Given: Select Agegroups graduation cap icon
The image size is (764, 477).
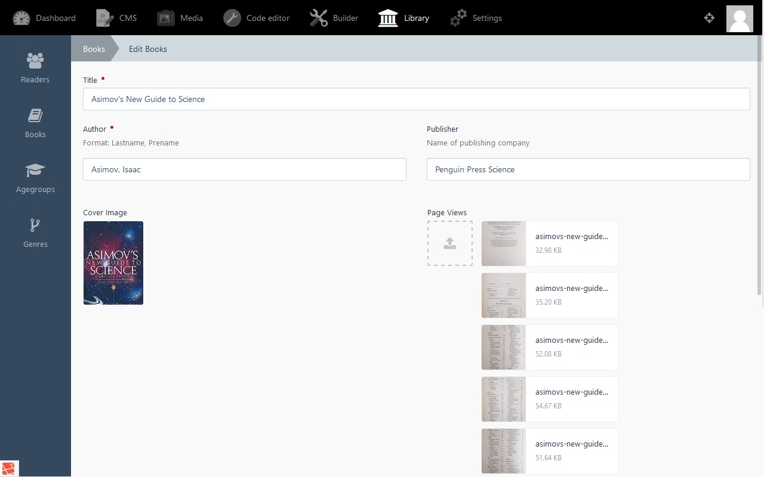Looking at the screenshot, I should tap(35, 171).
